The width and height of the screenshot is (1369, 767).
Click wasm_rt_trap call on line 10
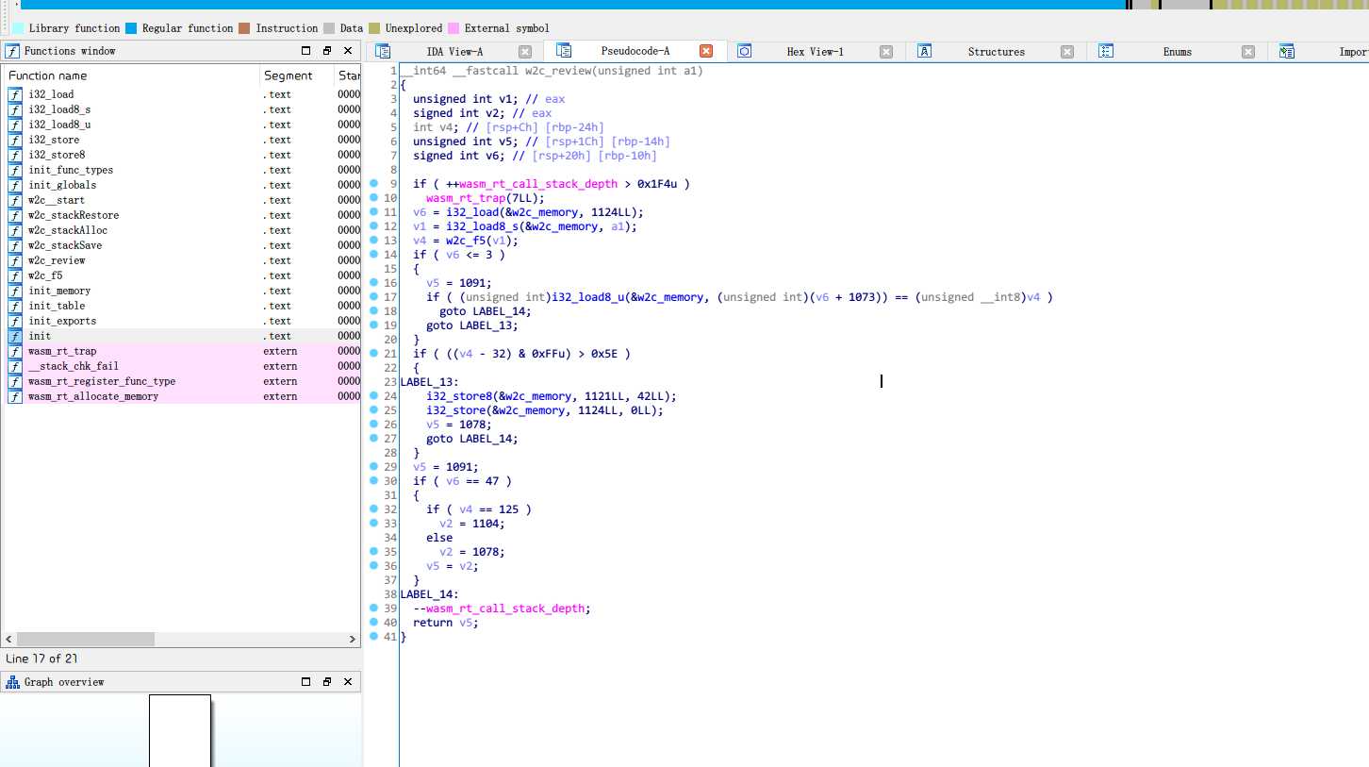(466, 198)
